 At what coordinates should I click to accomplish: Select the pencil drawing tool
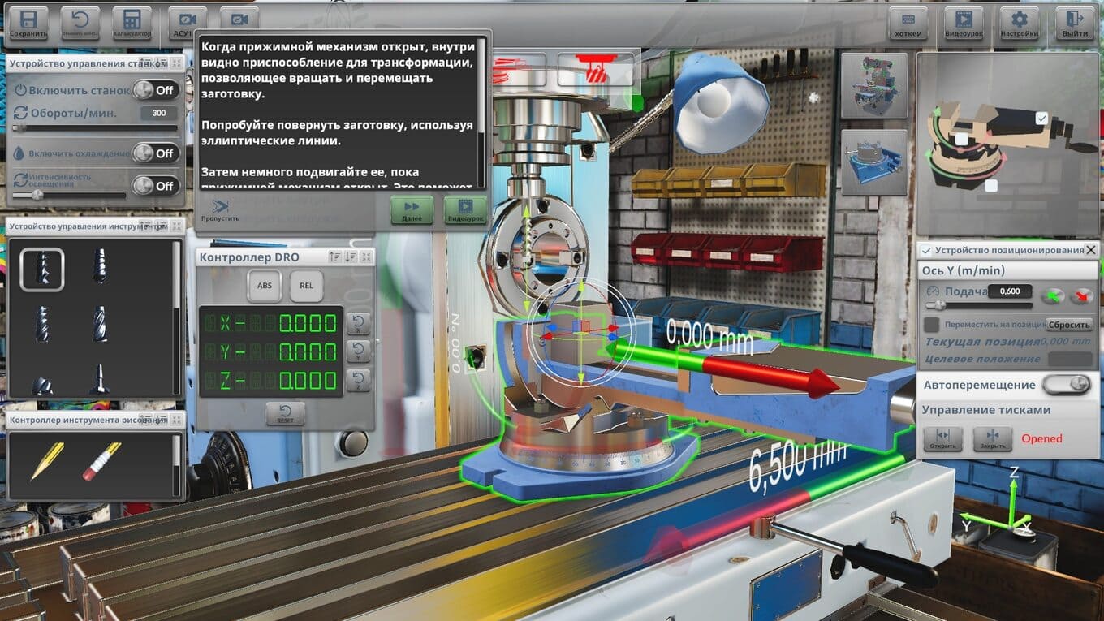point(48,460)
